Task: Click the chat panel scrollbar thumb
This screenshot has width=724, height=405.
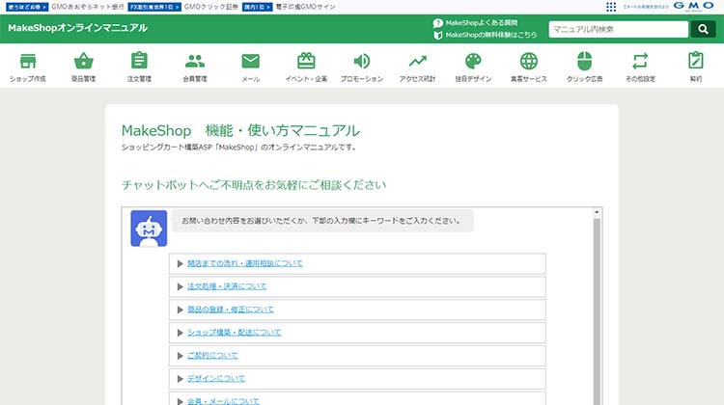Action: click(597, 311)
